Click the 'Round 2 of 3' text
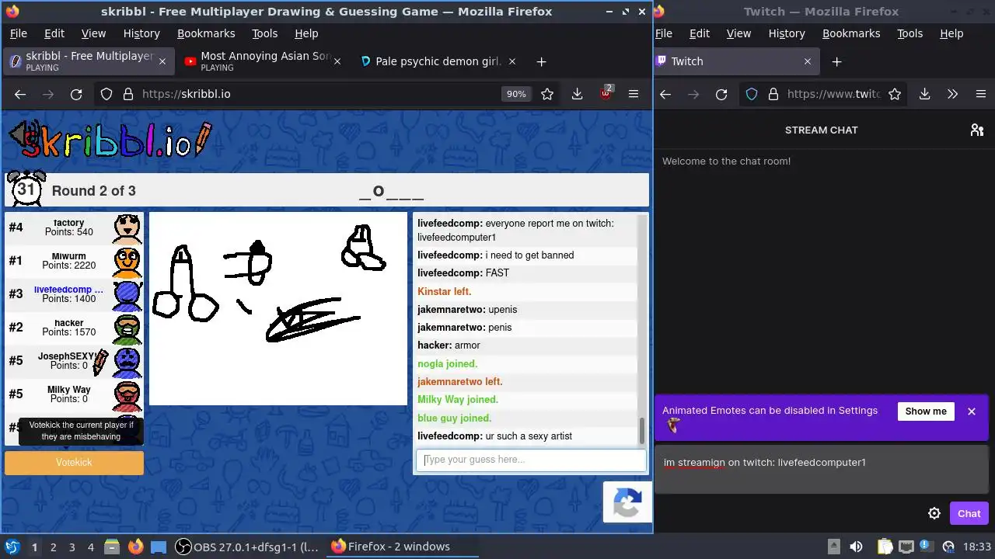 [x=93, y=191]
